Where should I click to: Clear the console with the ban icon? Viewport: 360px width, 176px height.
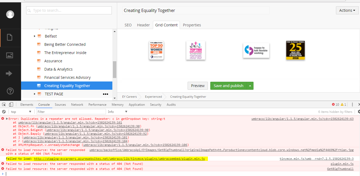click(4, 112)
